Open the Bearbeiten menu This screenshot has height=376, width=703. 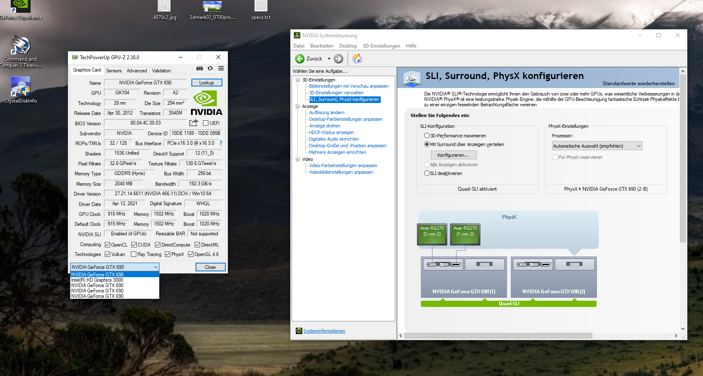(x=322, y=46)
